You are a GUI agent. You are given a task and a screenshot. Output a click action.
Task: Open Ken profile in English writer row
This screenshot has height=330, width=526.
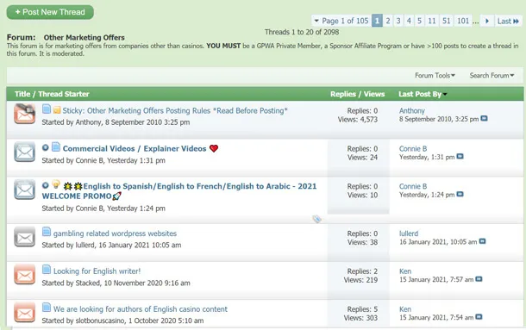click(x=405, y=271)
